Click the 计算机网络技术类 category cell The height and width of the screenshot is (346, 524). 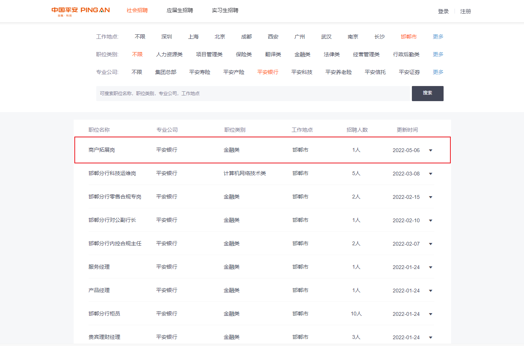tap(245, 173)
